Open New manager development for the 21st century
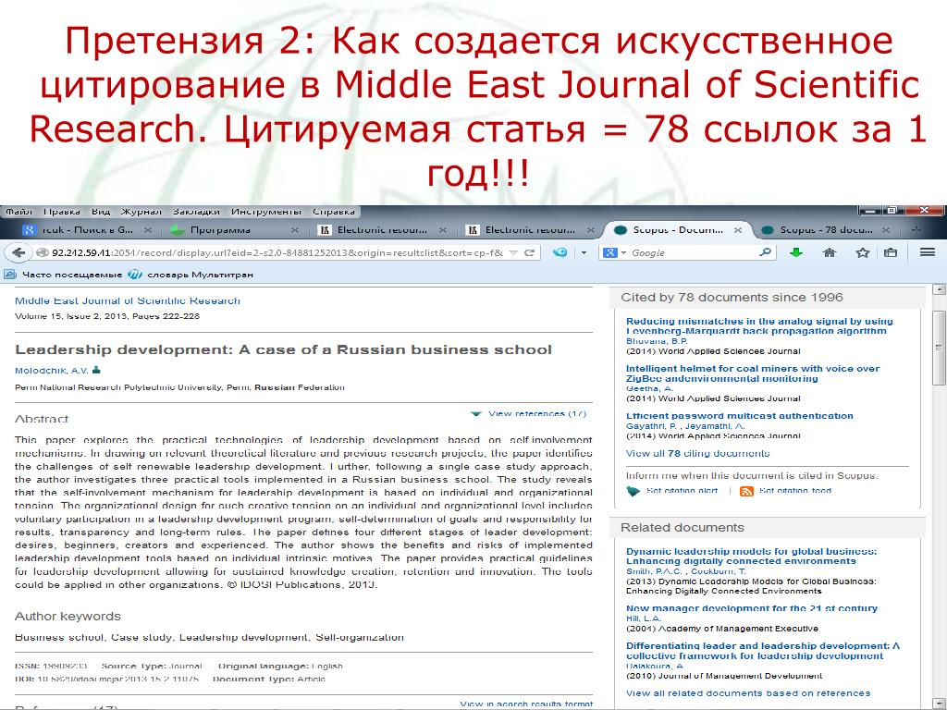This screenshot has height=710, width=947. click(x=751, y=608)
